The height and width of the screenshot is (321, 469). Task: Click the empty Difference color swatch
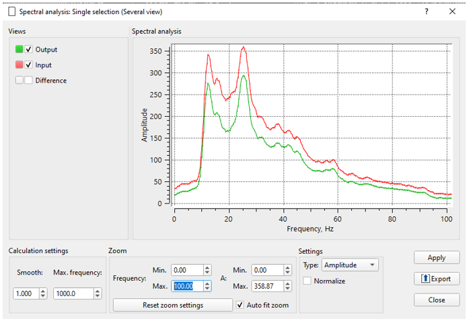(x=20, y=81)
